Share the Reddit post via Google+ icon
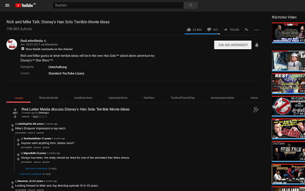Image resolution: width=305 pixels, height=191 pixels. 256,110
